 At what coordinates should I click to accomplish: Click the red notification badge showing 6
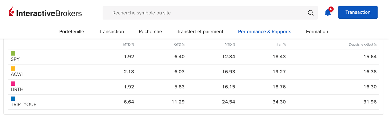[x=331, y=9]
